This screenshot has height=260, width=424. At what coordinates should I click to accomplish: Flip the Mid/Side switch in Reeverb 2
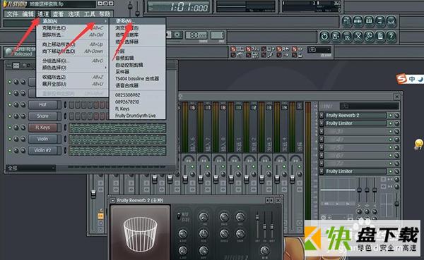point(179,216)
